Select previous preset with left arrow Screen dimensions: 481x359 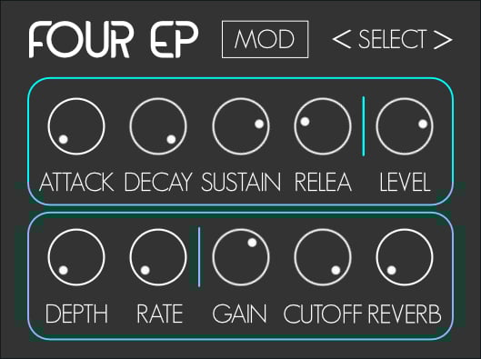(x=341, y=39)
